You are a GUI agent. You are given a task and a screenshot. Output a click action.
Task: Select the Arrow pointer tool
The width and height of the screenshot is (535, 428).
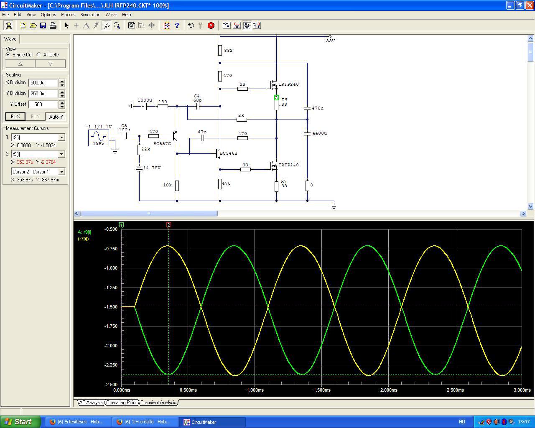[66, 25]
